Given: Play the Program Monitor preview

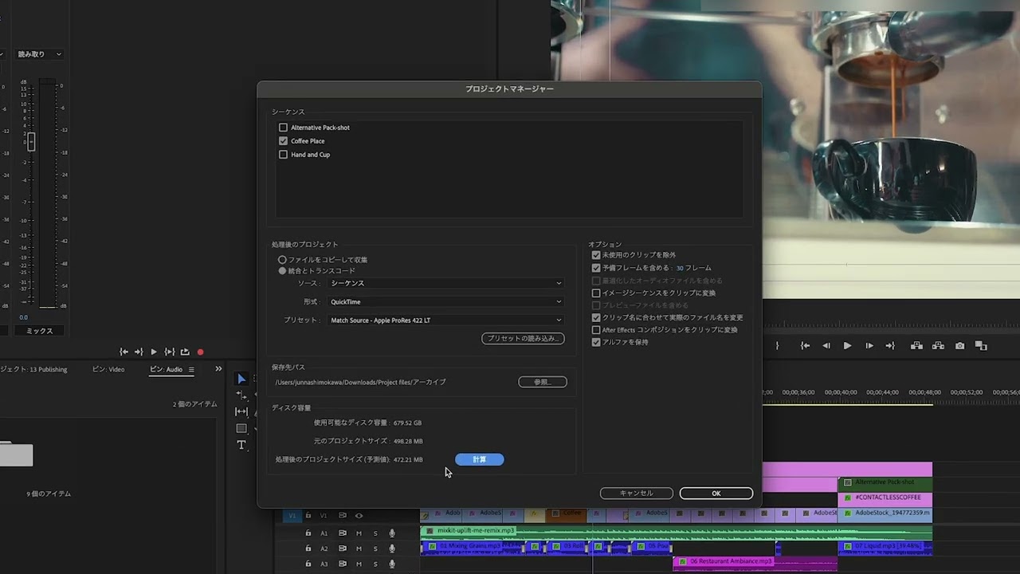Looking at the screenshot, I should tap(847, 346).
